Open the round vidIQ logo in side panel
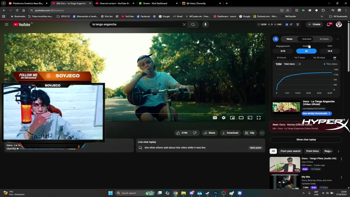This screenshot has height=197, width=350. 276,39
